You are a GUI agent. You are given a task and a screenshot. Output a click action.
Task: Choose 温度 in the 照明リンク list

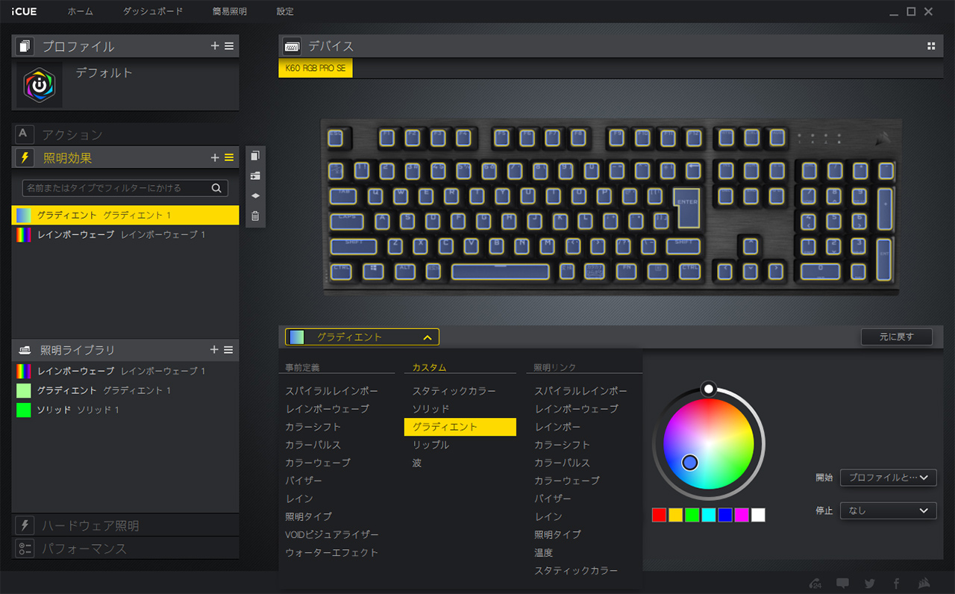(544, 552)
